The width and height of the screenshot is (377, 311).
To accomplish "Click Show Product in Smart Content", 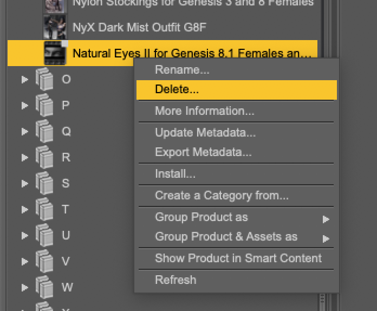I will [x=238, y=258].
